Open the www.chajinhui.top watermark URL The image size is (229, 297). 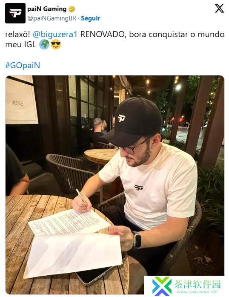pos(197,292)
